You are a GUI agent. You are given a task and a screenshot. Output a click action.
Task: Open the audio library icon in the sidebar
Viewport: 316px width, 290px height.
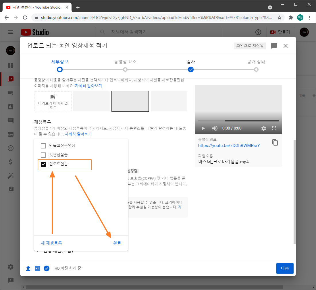click(10, 190)
